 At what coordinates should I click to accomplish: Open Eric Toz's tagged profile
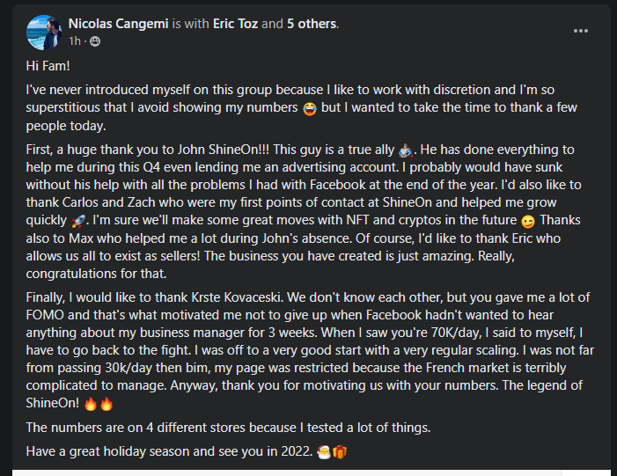pos(235,24)
